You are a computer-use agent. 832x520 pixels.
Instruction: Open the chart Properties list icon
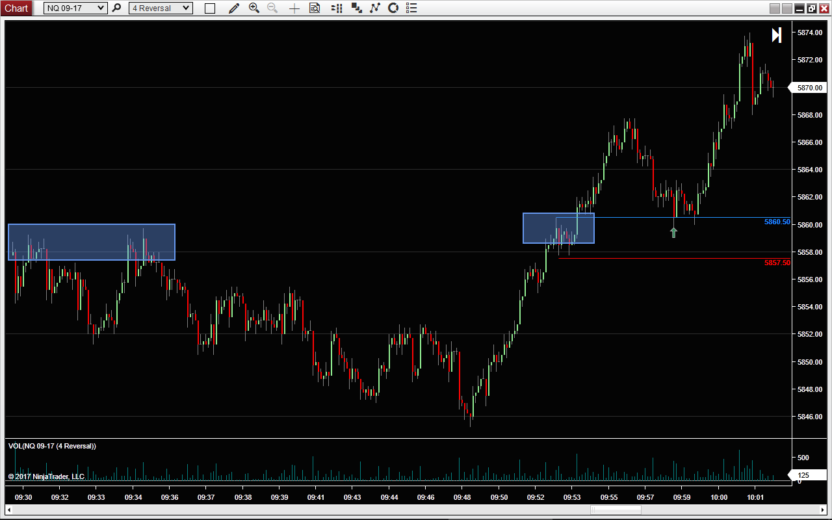coord(411,8)
